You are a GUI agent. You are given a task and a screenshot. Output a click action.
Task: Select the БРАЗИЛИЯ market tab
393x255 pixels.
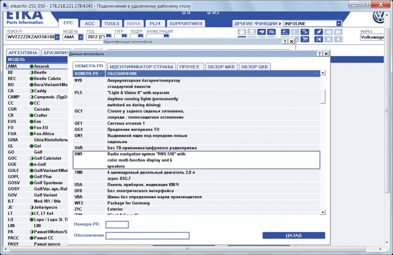pos(55,53)
